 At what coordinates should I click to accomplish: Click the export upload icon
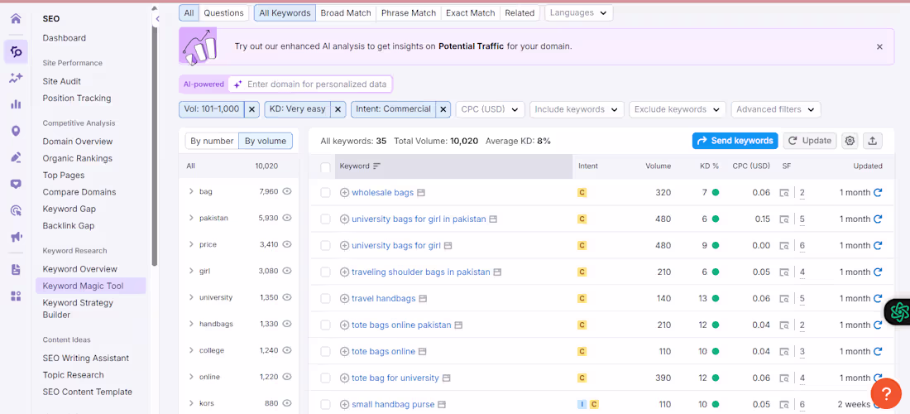tap(872, 141)
